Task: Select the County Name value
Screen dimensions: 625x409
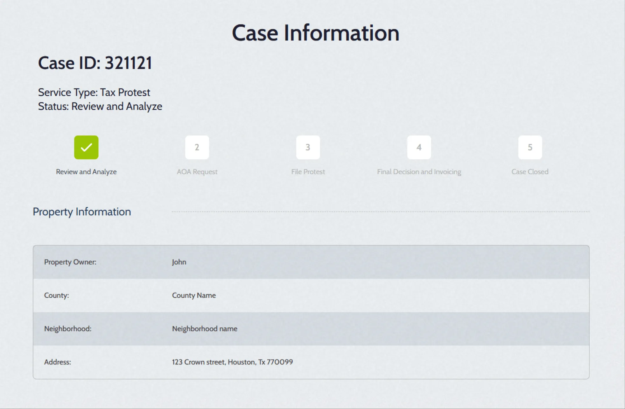Action: [x=194, y=295]
